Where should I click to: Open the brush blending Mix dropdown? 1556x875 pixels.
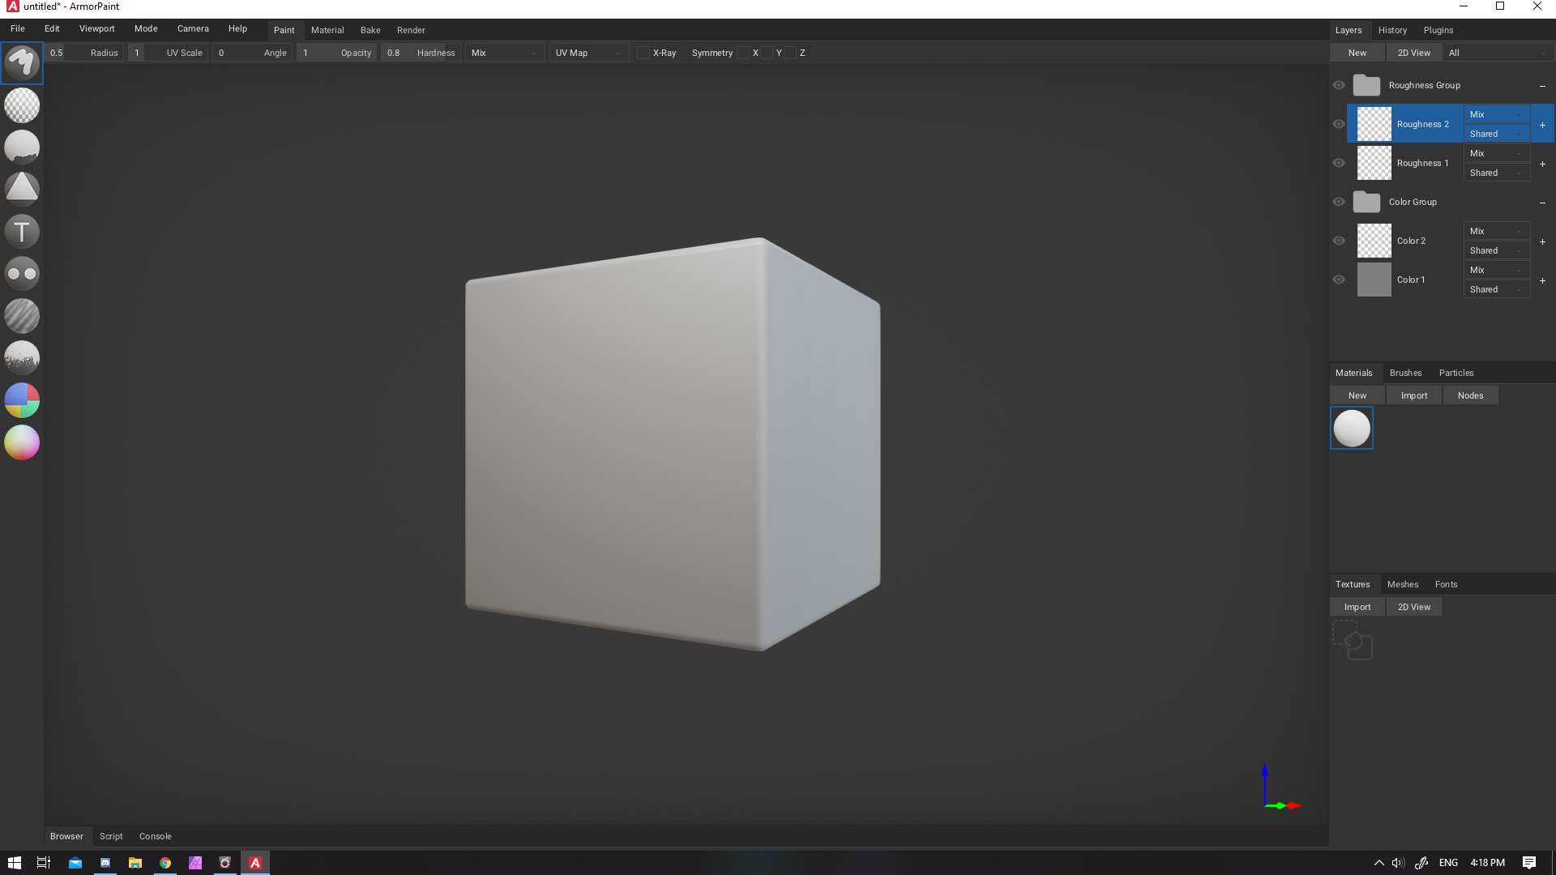click(504, 53)
